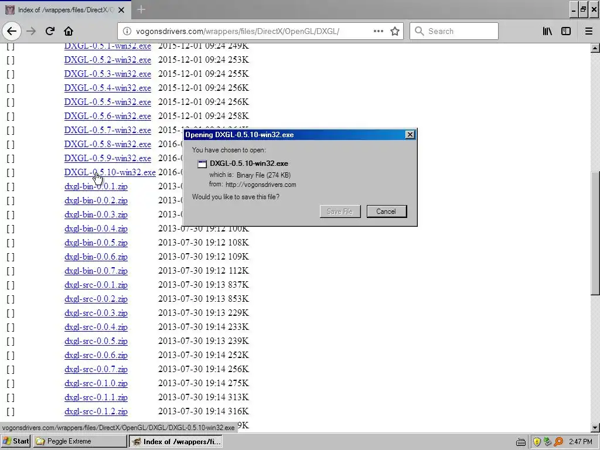
Task: Bookmark this page with the star
Action: (x=395, y=31)
